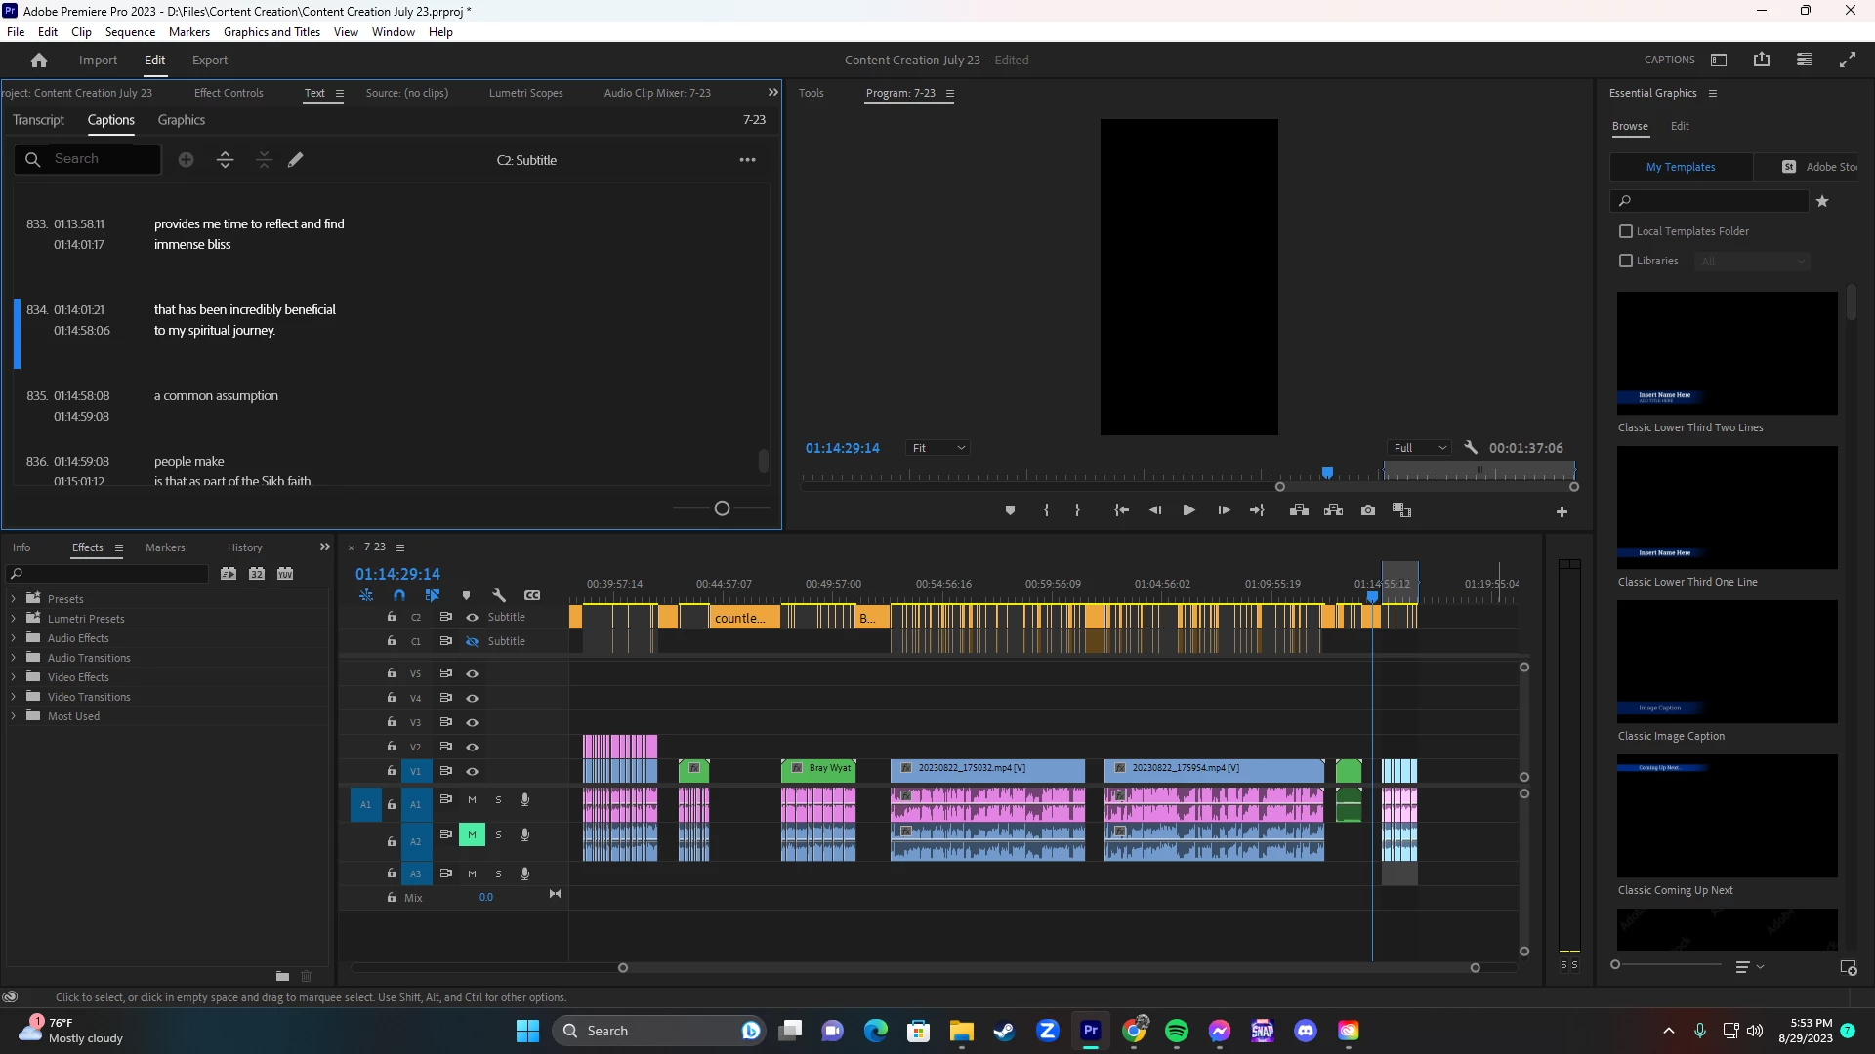Click the Home icon in the header
This screenshot has width=1875, height=1054.
[39, 61]
